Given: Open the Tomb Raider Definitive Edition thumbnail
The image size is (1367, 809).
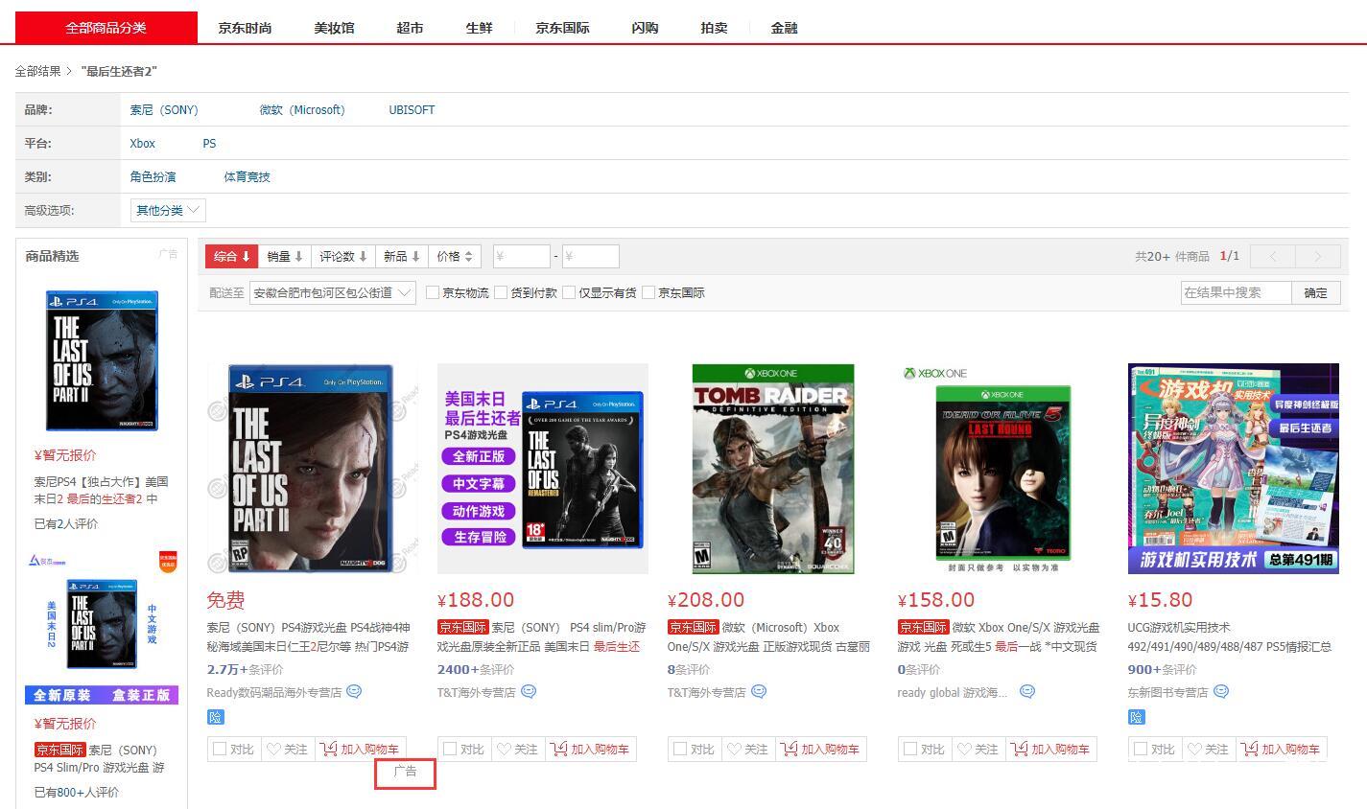Looking at the screenshot, I should point(772,469).
